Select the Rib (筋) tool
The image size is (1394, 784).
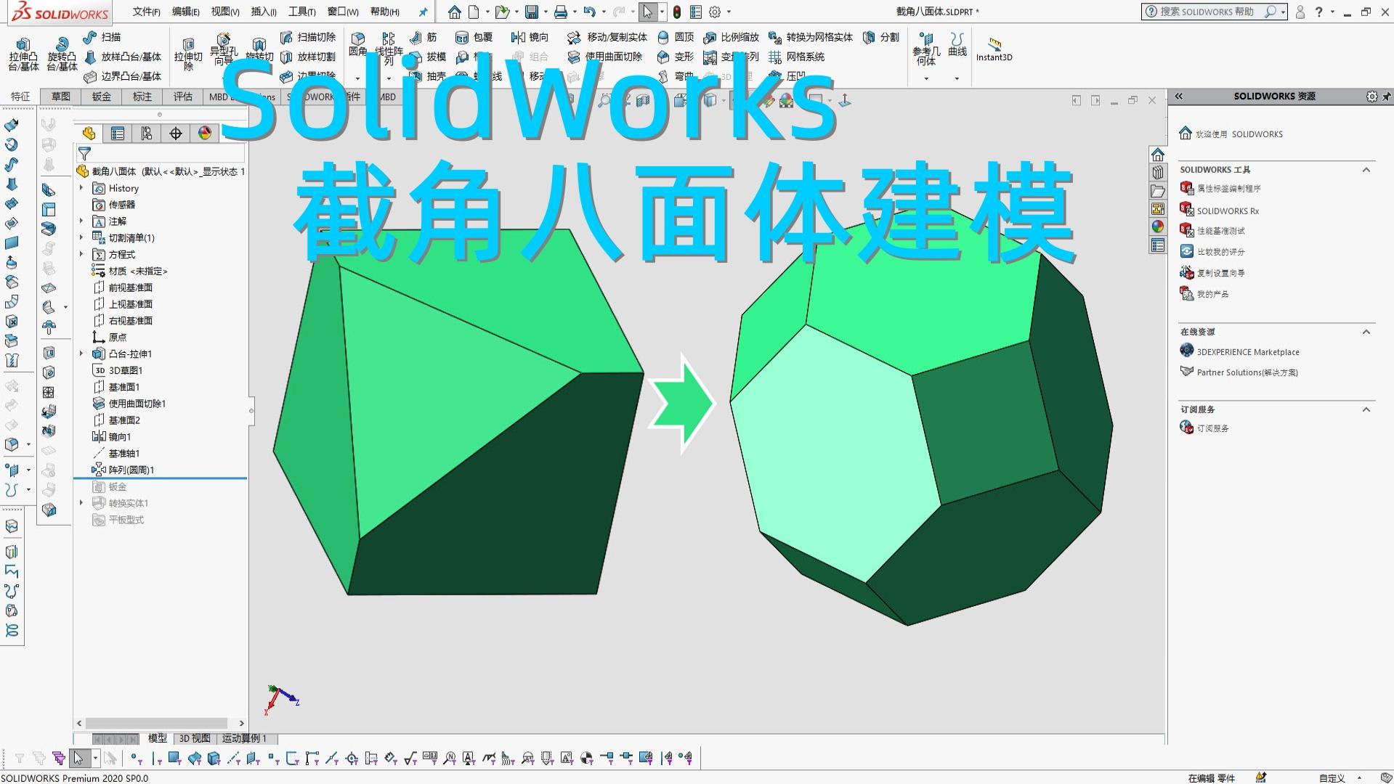click(424, 37)
